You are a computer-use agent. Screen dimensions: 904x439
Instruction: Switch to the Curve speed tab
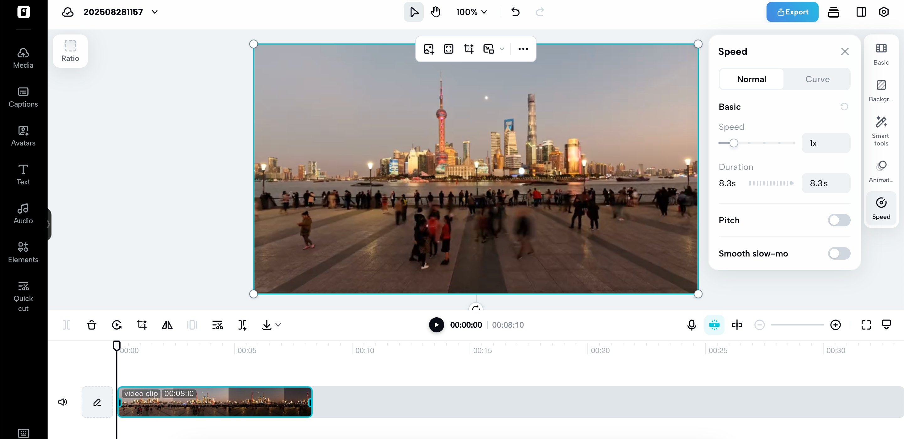(817, 79)
